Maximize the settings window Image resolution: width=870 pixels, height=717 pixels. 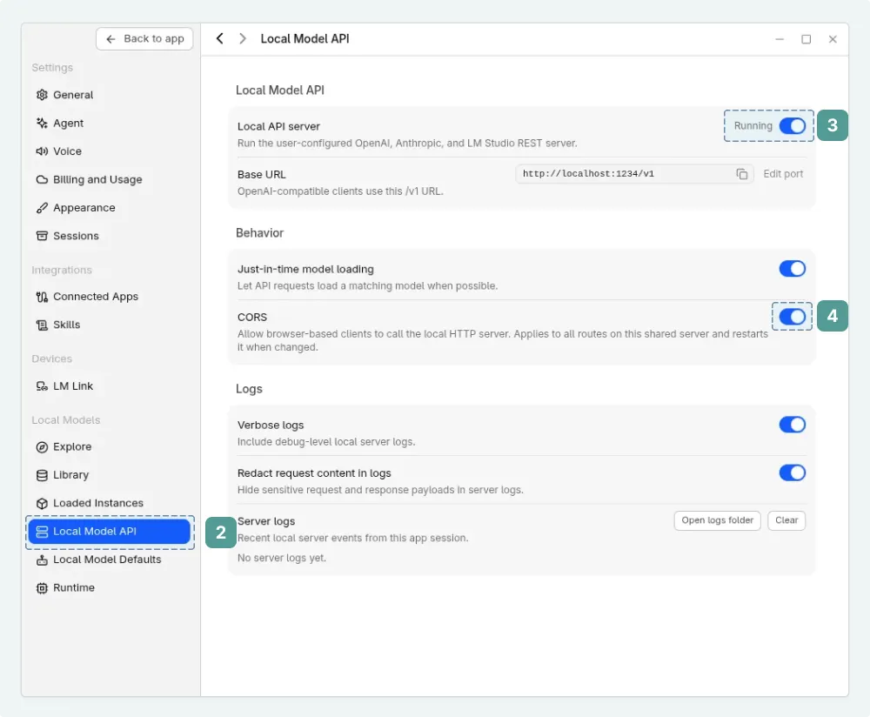pos(806,39)
